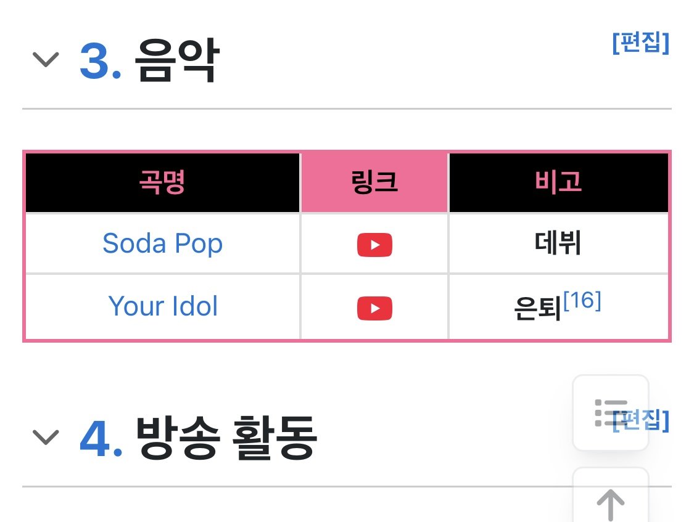Tap the 방송 활동 heading title
The height and width of the screenshot is (522, 694).
(x=226, y=438)
